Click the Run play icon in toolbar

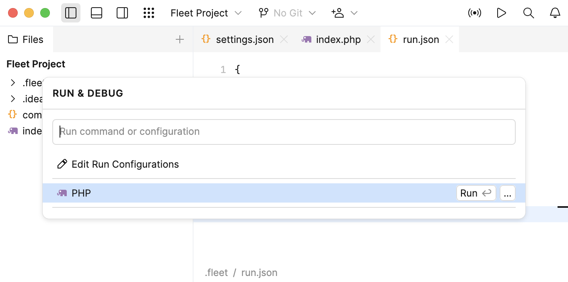pos(501,13)
